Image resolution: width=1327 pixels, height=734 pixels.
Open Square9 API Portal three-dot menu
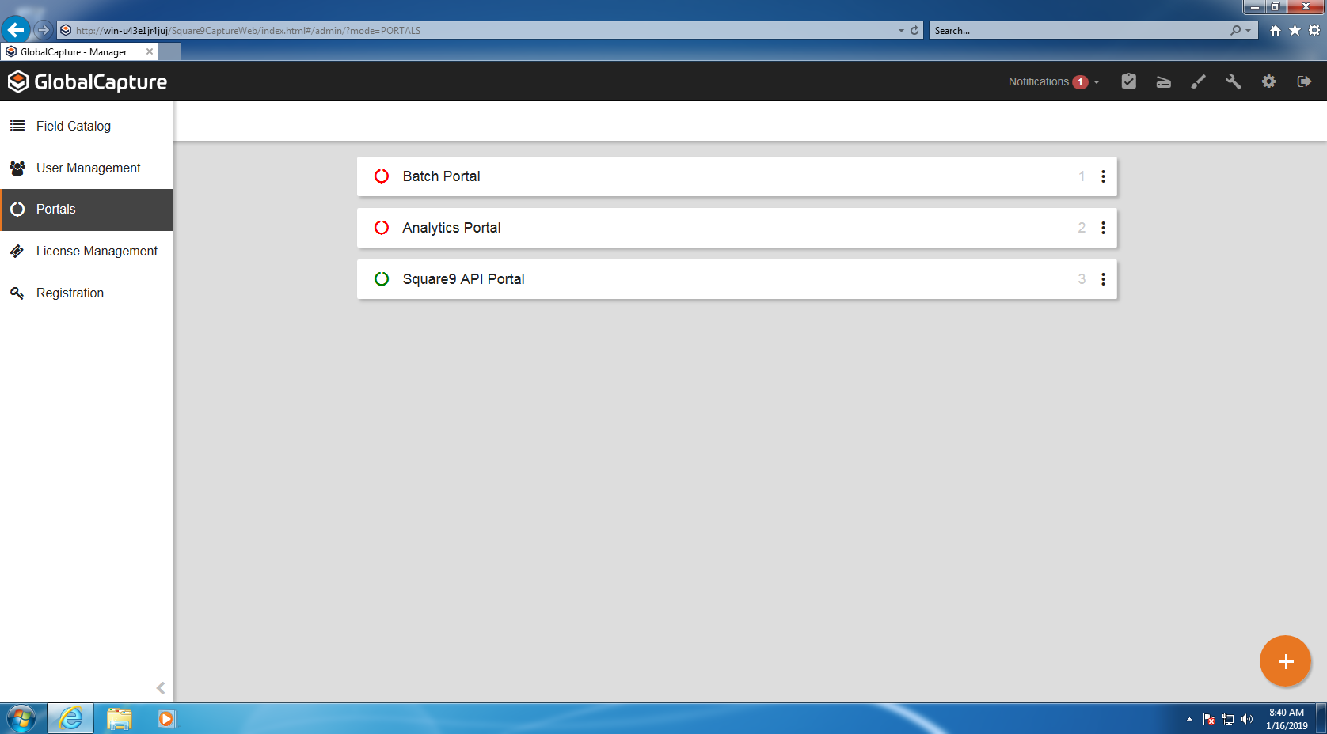1103,279
